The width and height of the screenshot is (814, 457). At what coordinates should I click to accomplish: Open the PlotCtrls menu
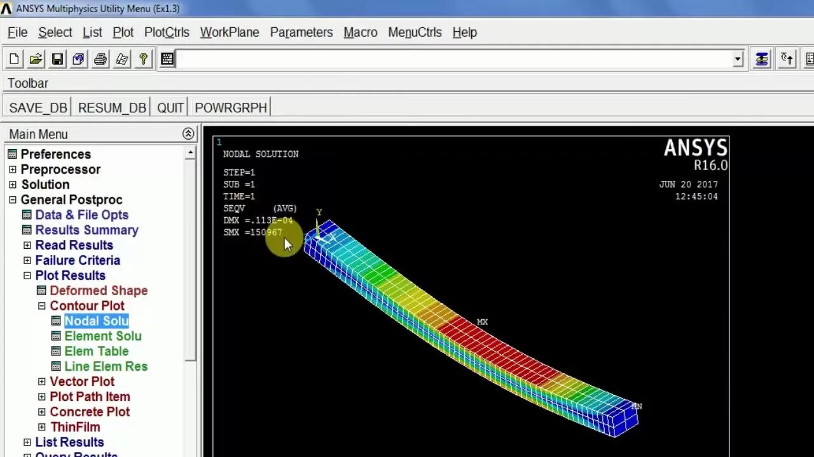click(167, 32)
